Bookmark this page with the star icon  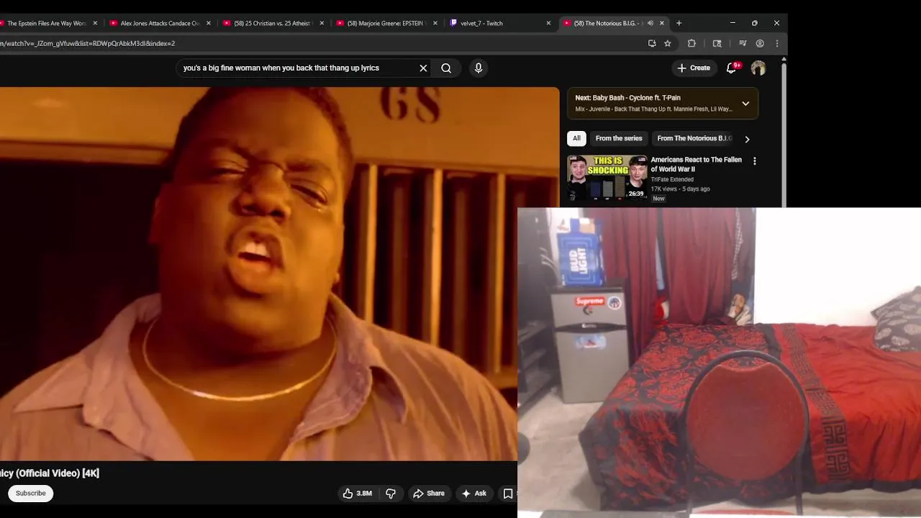pos(668,43)
